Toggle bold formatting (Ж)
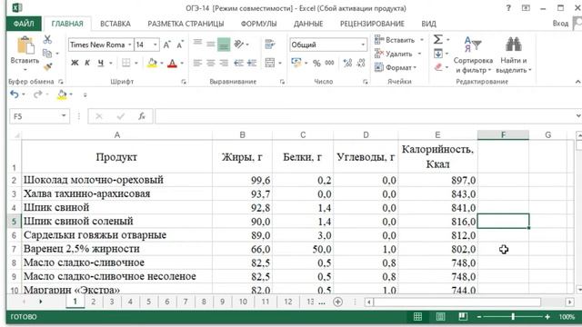Image resolution: width=582 pixels, height=327 pixels. (x=75, y=63)
